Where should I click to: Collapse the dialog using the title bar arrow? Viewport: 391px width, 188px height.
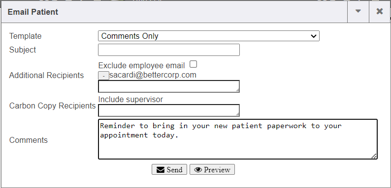pyautogui.click(x=358, y=11)
